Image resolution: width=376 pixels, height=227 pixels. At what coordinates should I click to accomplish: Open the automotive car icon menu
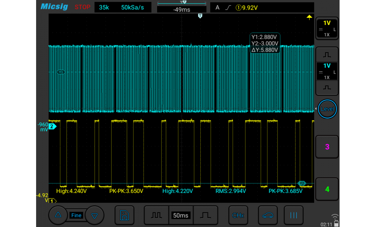(x=268, y=215)
